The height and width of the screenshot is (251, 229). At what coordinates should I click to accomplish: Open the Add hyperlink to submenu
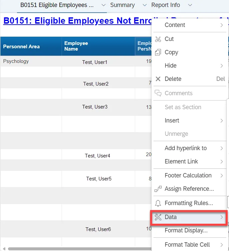point(186,148)
